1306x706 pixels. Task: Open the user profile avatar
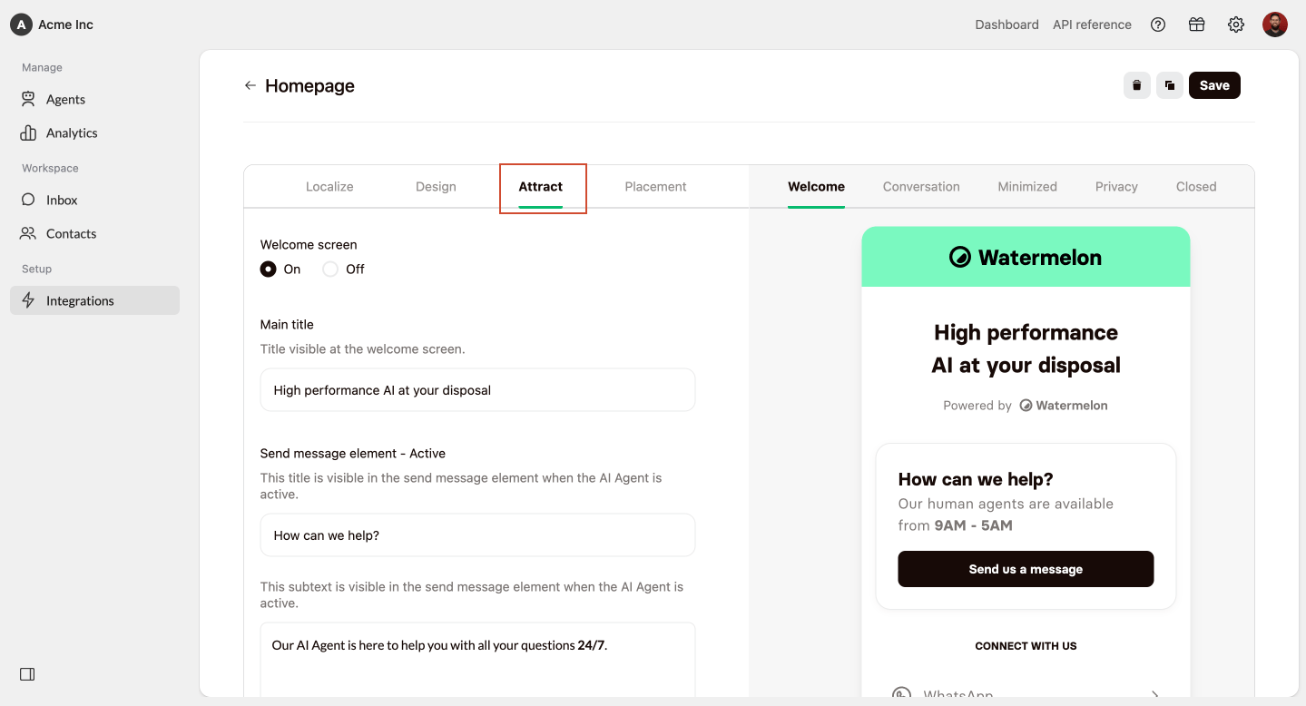(x=1275, y=25)
